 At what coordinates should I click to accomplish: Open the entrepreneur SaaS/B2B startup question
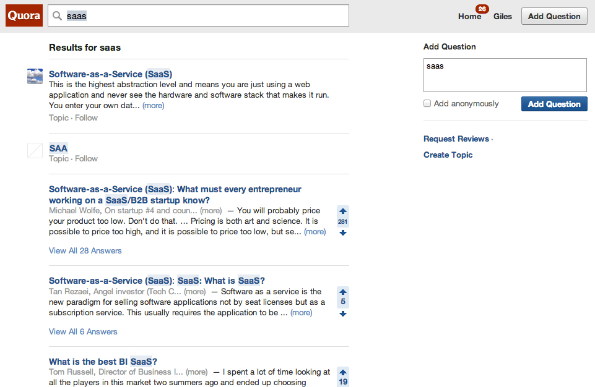[x=175, y=195]
